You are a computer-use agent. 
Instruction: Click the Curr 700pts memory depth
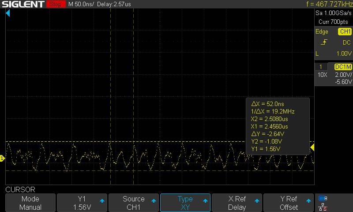(x=333, y=22)
